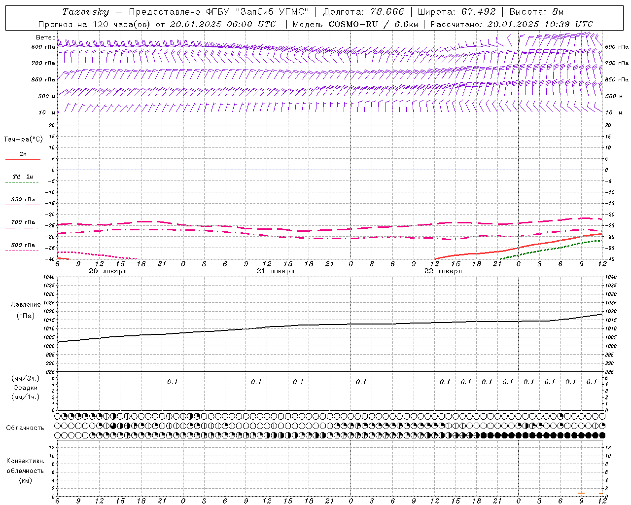Click the computed time '20.01.2025 10:39 UTC'

pyautogui.click(x=540, y=24)
